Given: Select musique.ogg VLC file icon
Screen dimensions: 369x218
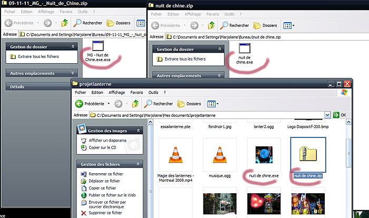Looking at the screenshot, I should click(x=216, y=154).
